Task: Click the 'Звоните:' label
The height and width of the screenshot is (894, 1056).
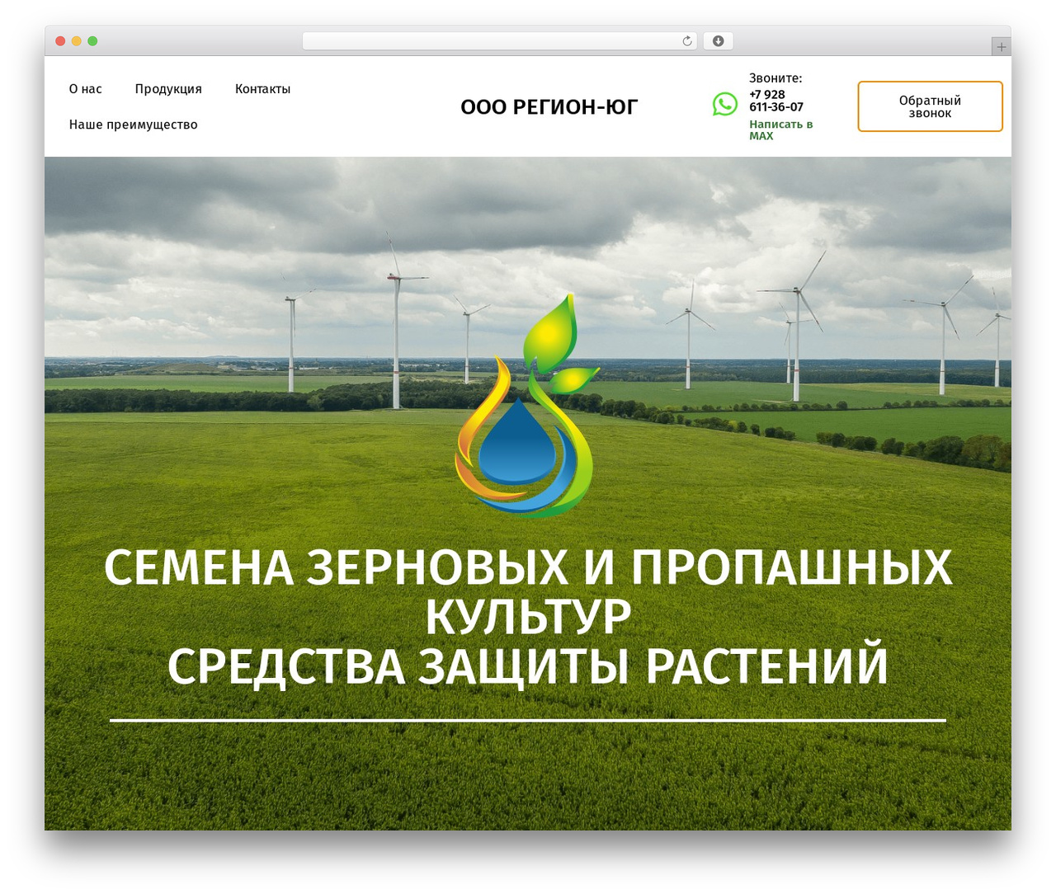Action: [x=775, y=78]
